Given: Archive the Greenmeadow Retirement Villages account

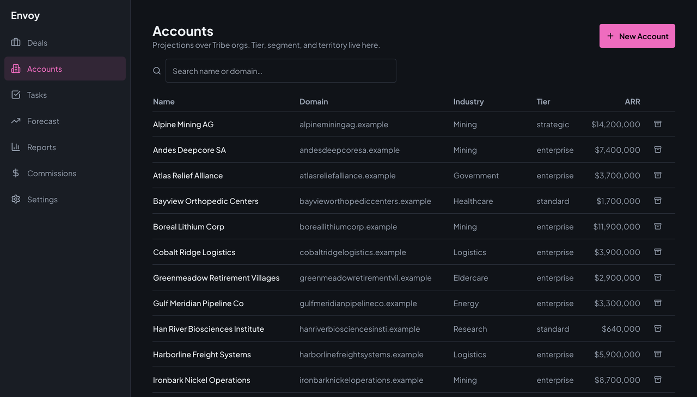Looking at the screenshot, I should [x=658, y=277].
